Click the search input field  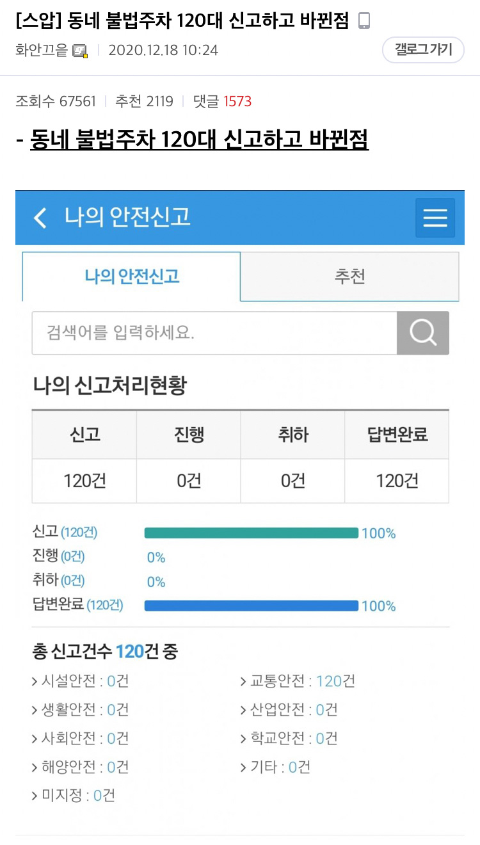pos(211,332)
